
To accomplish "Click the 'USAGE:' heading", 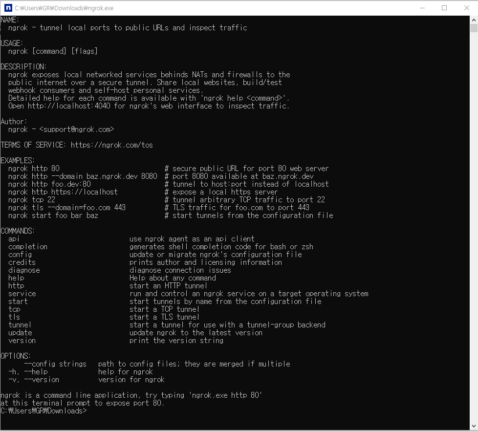I will pyautogui.click(x=12, y=43).
